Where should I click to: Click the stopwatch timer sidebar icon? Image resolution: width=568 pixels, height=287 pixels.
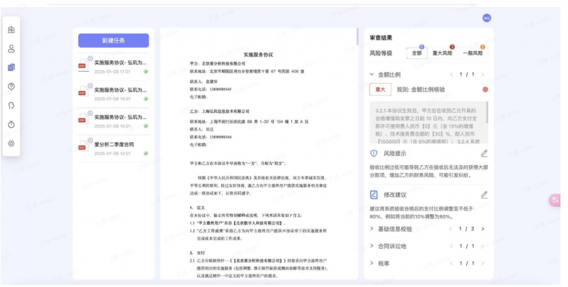pyautogui.click(x=11, y=125)
